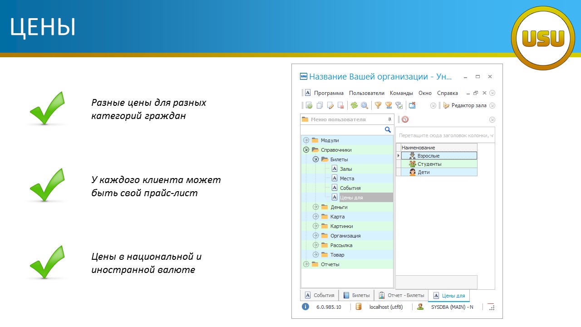Click the blue magnifier in user menu search

388,130
